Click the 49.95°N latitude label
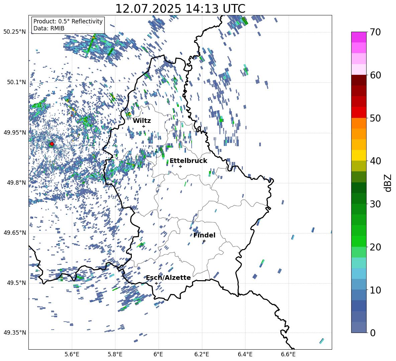The height and width of the screenshot is (361, 396). click(15, 133)
